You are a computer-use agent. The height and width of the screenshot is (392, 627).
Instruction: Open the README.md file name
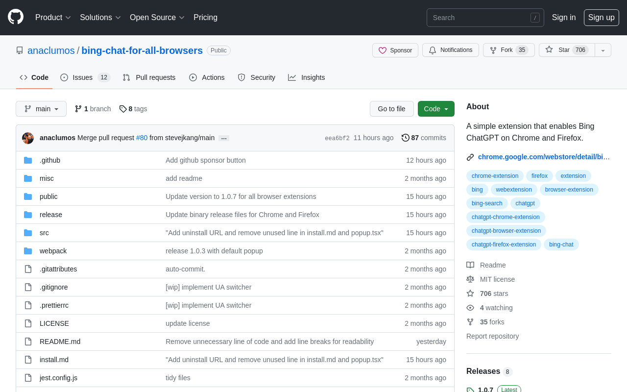(x=60, y=342)
